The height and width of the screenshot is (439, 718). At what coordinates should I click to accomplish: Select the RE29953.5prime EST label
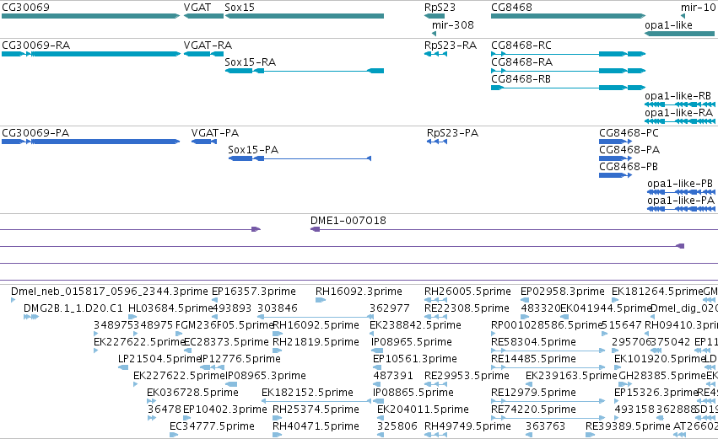click(467, 376)
